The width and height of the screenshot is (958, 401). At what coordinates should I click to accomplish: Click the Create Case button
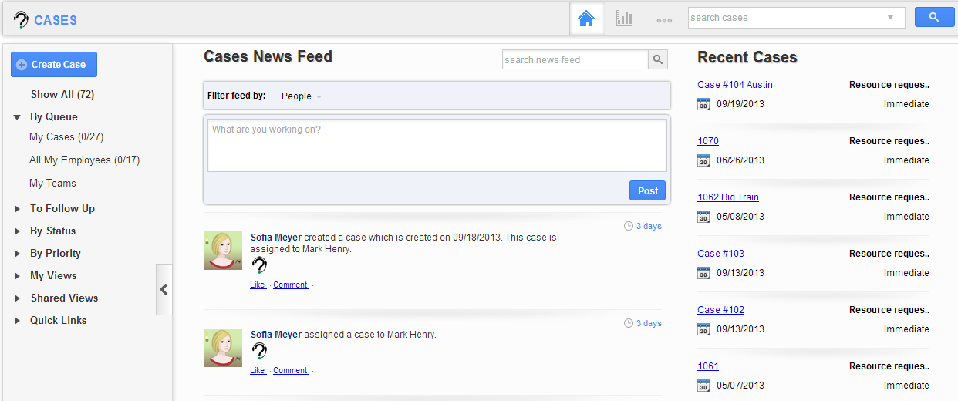(54, 65)
